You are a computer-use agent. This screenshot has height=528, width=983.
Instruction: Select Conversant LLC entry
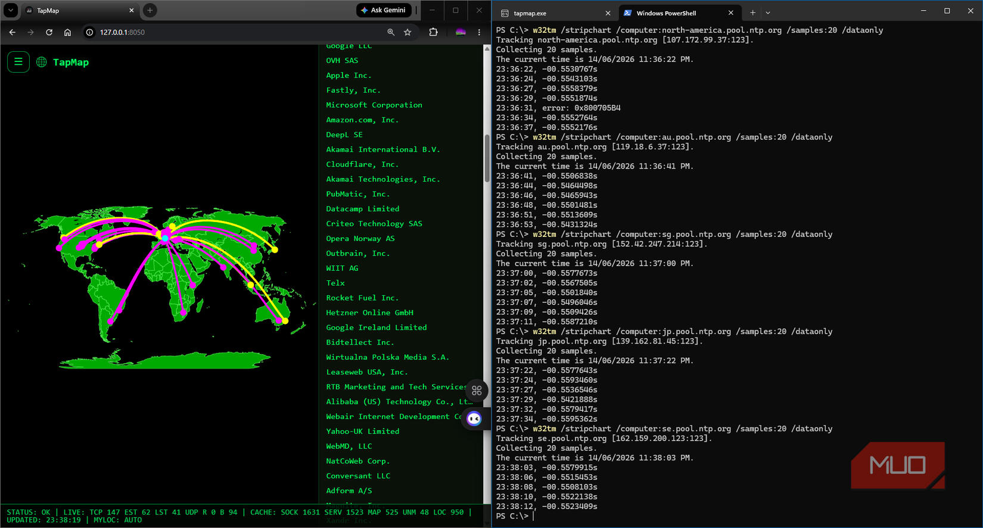point(358,476)
